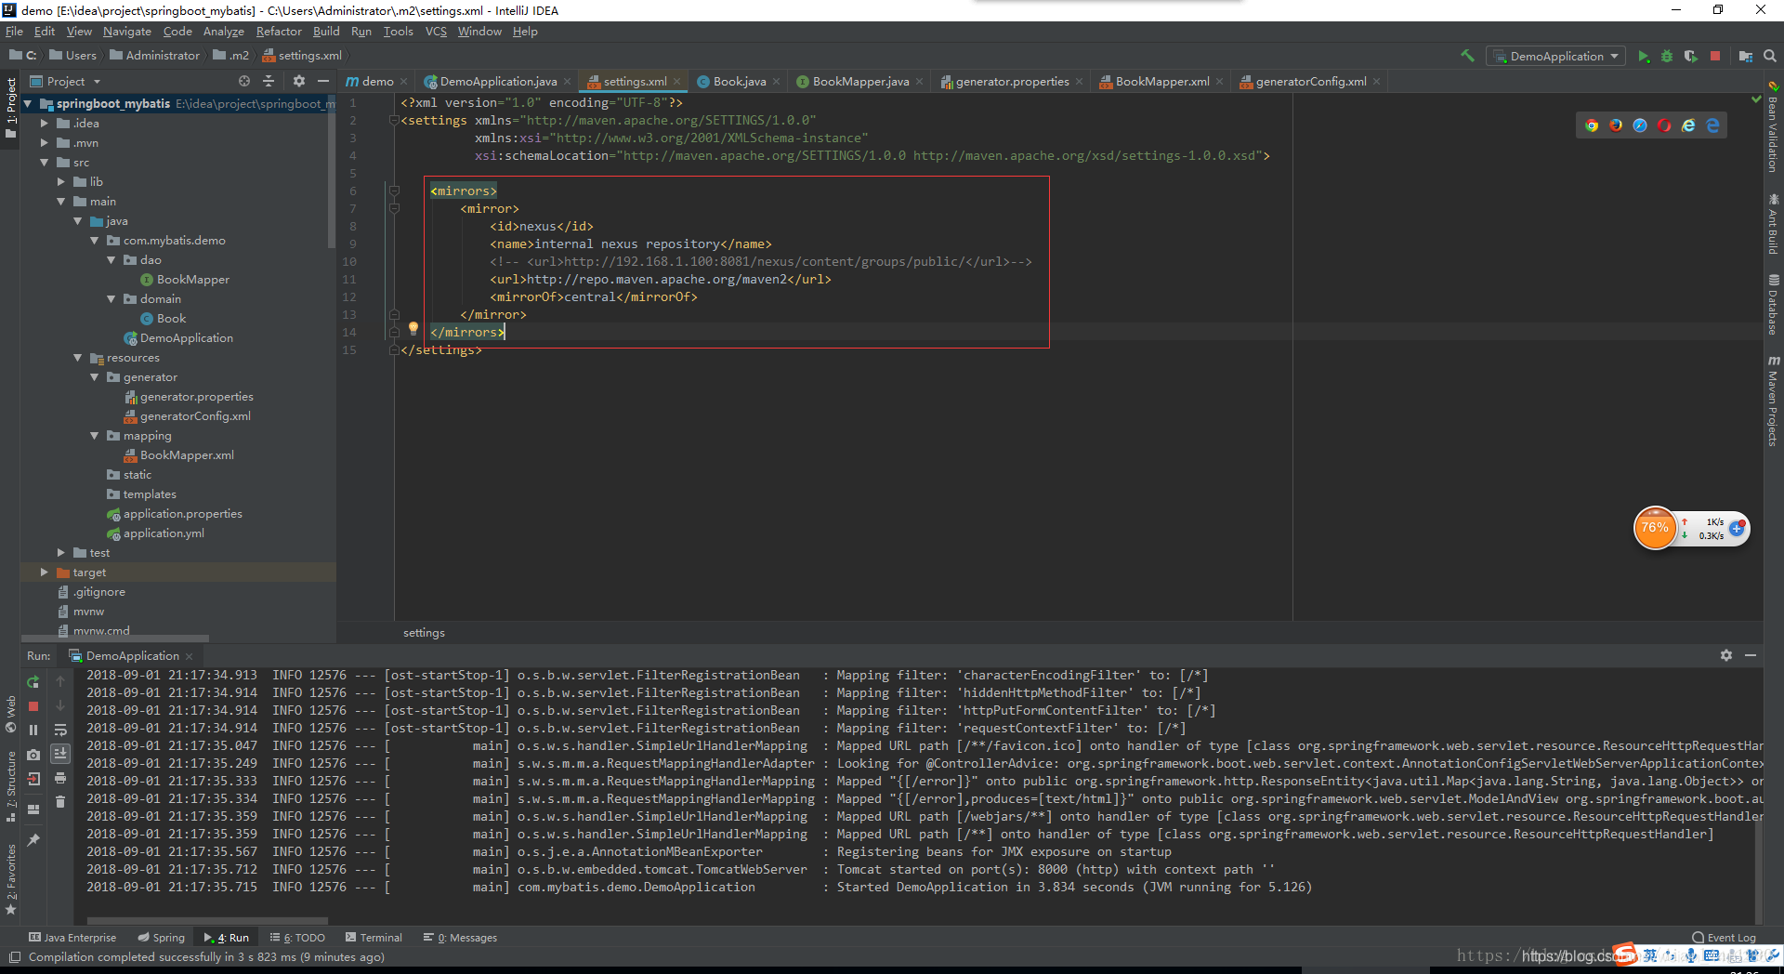Viewport: 1784px width, 974px height.
Task: Clear all console output with trash icon
Action: [x=60, y=801]
